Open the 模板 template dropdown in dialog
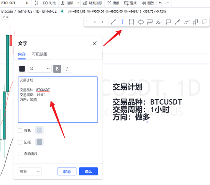This screenshot has height=185, width=210. [30, 171]
